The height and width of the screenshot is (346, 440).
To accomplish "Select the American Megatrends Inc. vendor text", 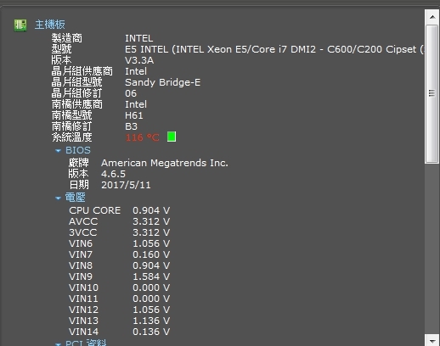I will tap(165, 163).
